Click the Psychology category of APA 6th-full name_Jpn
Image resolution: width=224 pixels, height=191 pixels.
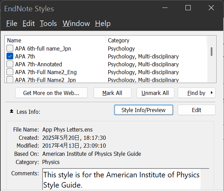121,49
